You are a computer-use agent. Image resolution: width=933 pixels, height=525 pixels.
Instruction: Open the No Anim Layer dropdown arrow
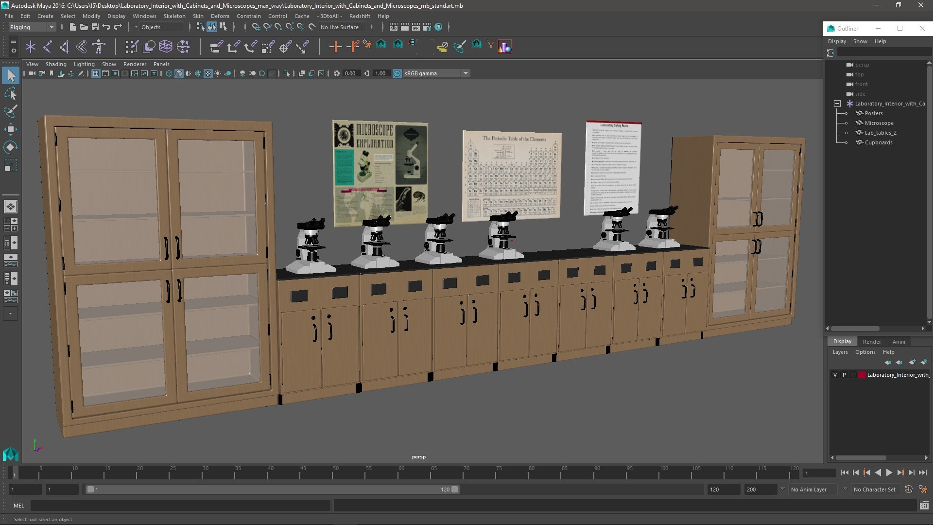(x=782, y=489)
